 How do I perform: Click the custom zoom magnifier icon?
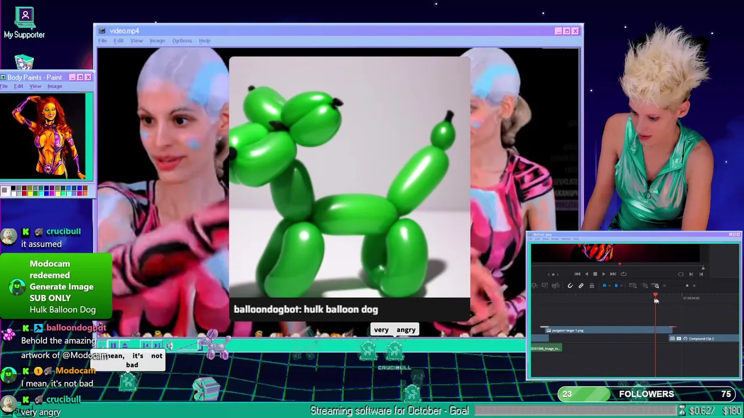pos(655,286)
